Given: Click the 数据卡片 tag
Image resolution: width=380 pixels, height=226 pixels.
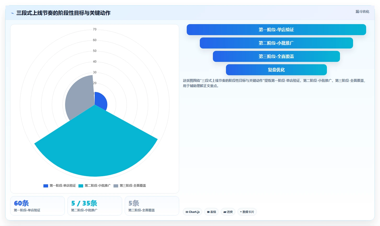Looking at the screenshot, I should [247, 212].
